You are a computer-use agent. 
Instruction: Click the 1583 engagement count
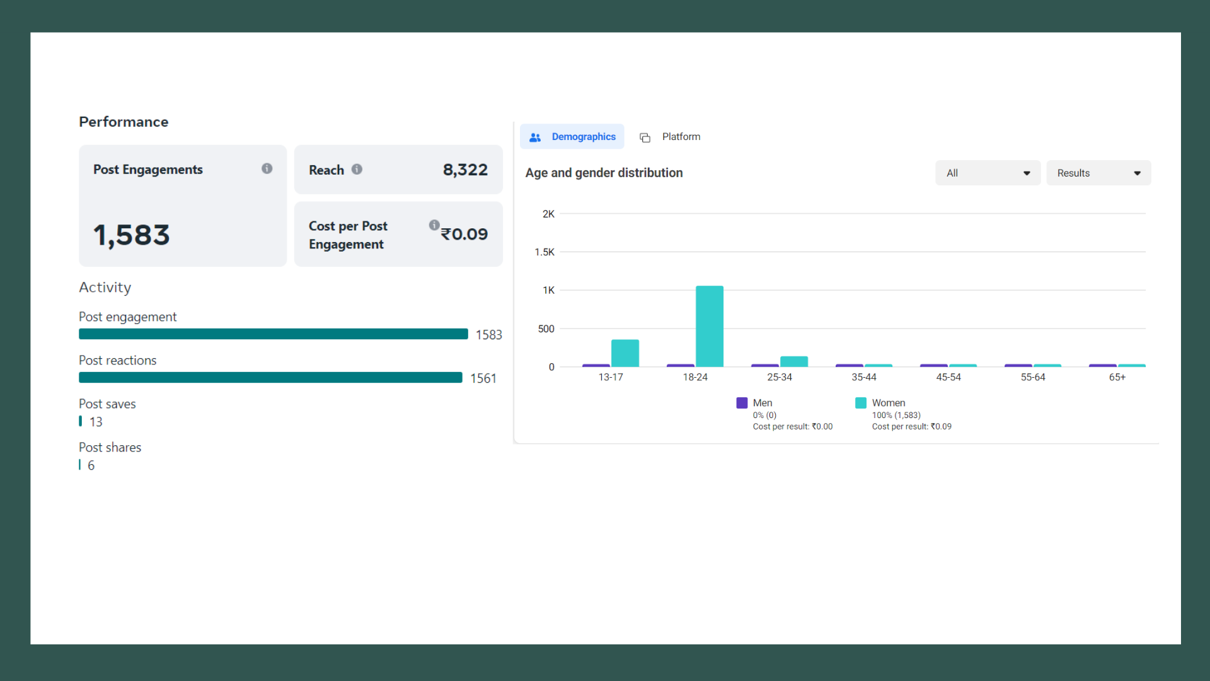coord(489,335)
